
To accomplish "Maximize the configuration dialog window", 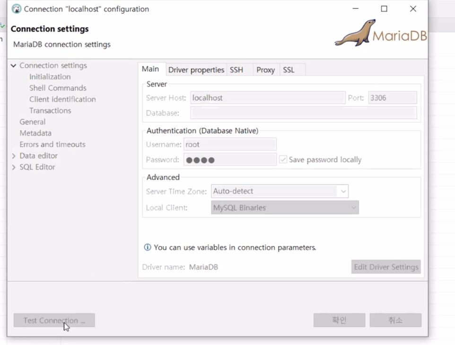I will 384,9.
